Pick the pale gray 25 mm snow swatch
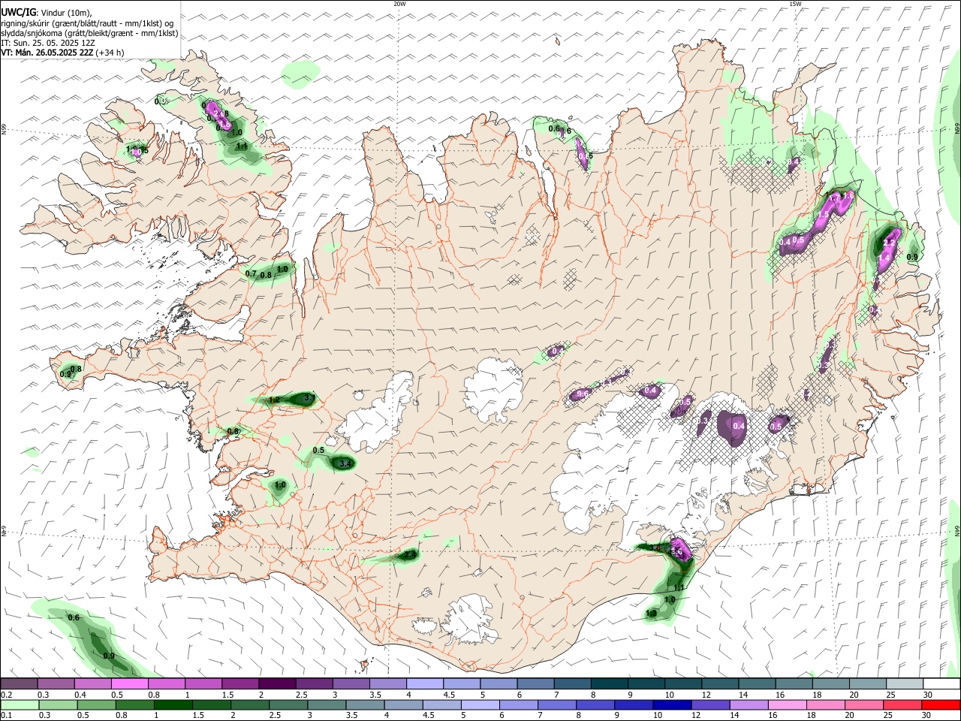 click(x=904, y=684)
